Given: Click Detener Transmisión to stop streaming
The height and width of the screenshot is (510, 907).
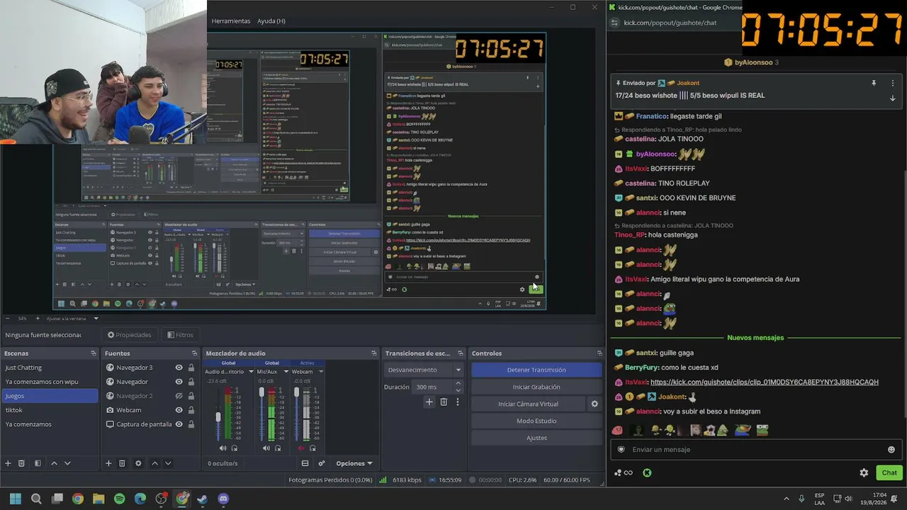Looking at the screenshot, I should (536, 370).
